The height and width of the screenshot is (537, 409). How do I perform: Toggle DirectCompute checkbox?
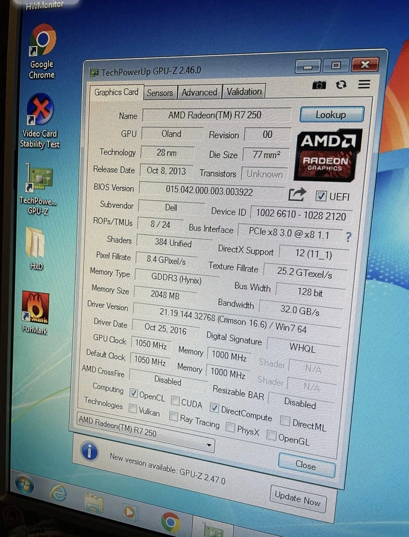pyautogui.click(x=214, y=408)
